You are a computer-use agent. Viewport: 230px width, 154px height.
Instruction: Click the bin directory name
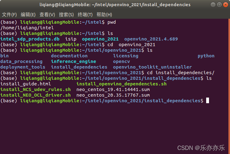tap(4, 56)
